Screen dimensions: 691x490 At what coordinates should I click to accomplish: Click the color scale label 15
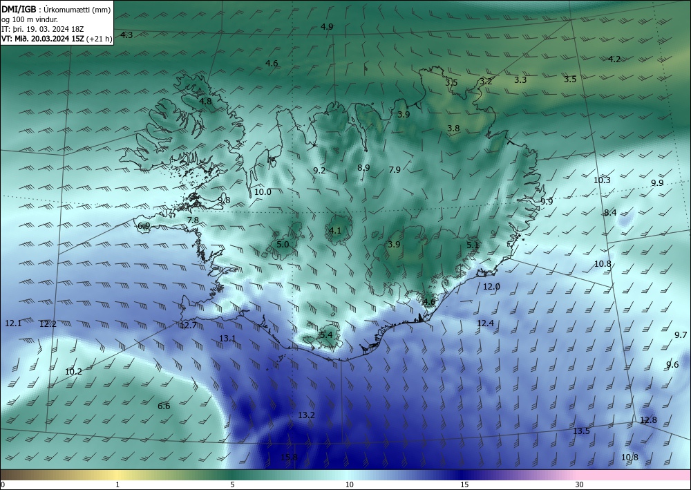464,484
